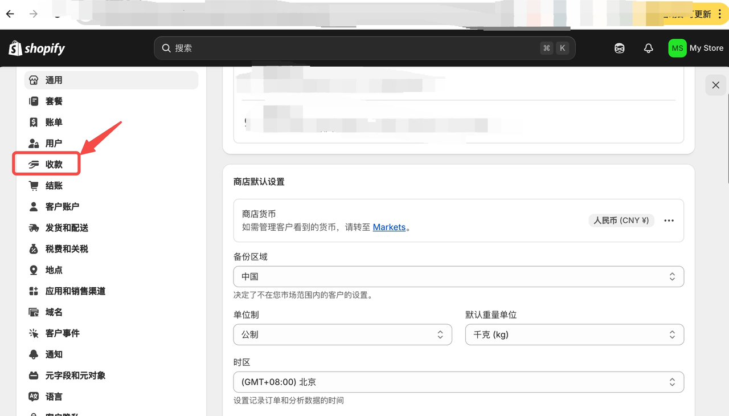Open the 备份区域 中国 dropdown
The width and height of the screenshot is (729, 416).
pos(458,276)
